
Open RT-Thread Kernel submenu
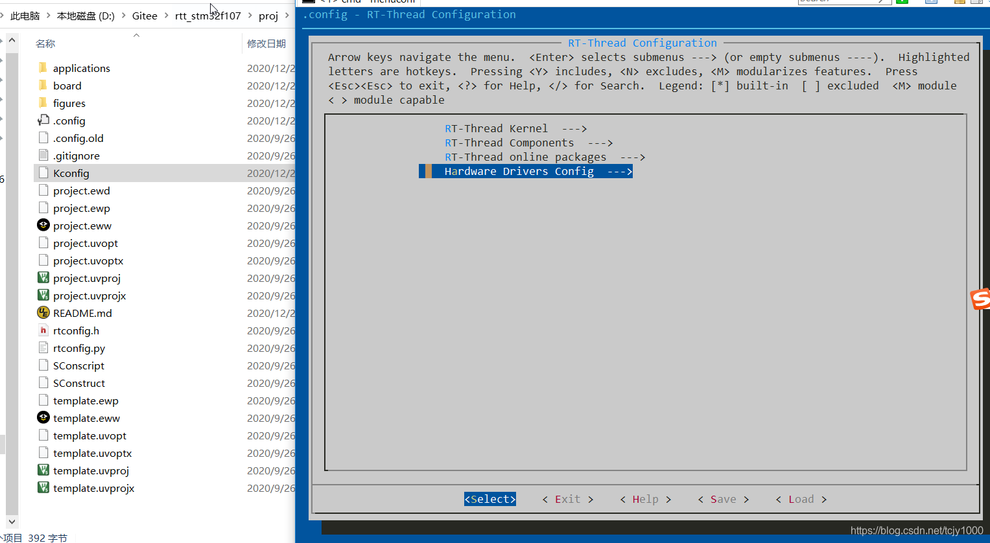[x=515, y=128]
